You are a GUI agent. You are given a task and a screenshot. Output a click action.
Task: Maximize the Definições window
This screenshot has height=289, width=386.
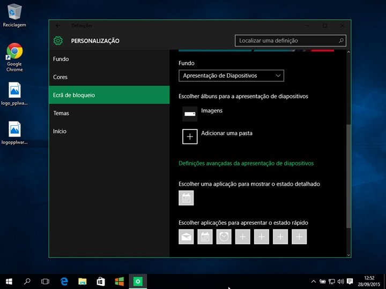tap(325, 26)
